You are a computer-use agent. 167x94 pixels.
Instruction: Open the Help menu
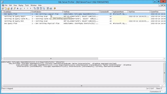click(40, 5)
